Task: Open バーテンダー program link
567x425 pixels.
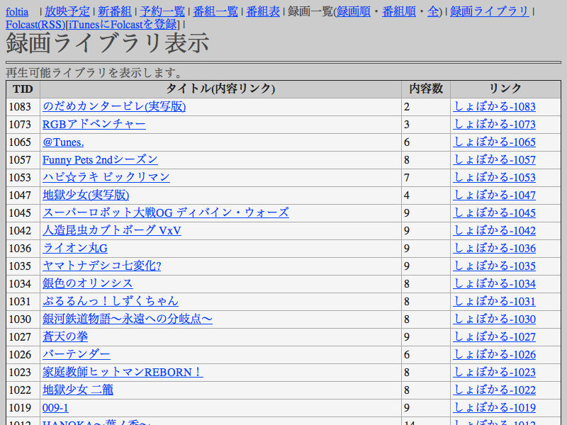Action: [x=77, y=354]
